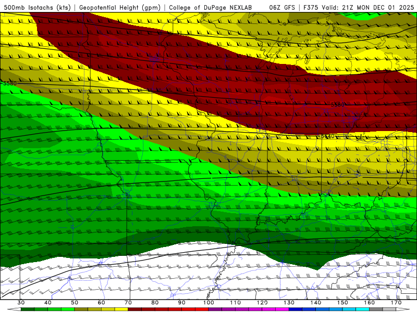Click the 'College of DuPage NEXLAB' label
Screen dimensions: 417x312
tap(211, 7)
